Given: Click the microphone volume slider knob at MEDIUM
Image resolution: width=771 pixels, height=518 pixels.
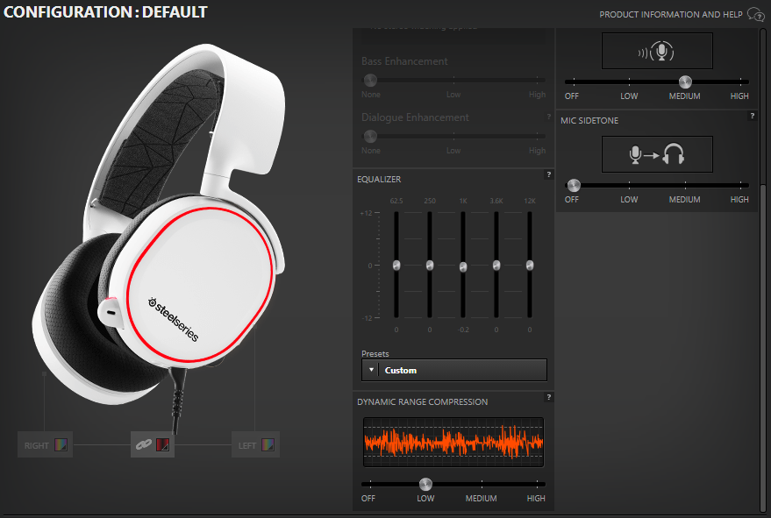Looking at the screenshot, I should click(x=685, y=82).
